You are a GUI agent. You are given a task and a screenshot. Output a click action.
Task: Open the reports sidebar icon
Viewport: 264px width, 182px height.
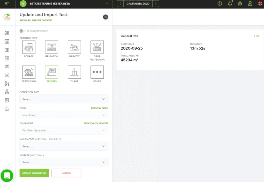click(7, 109)
